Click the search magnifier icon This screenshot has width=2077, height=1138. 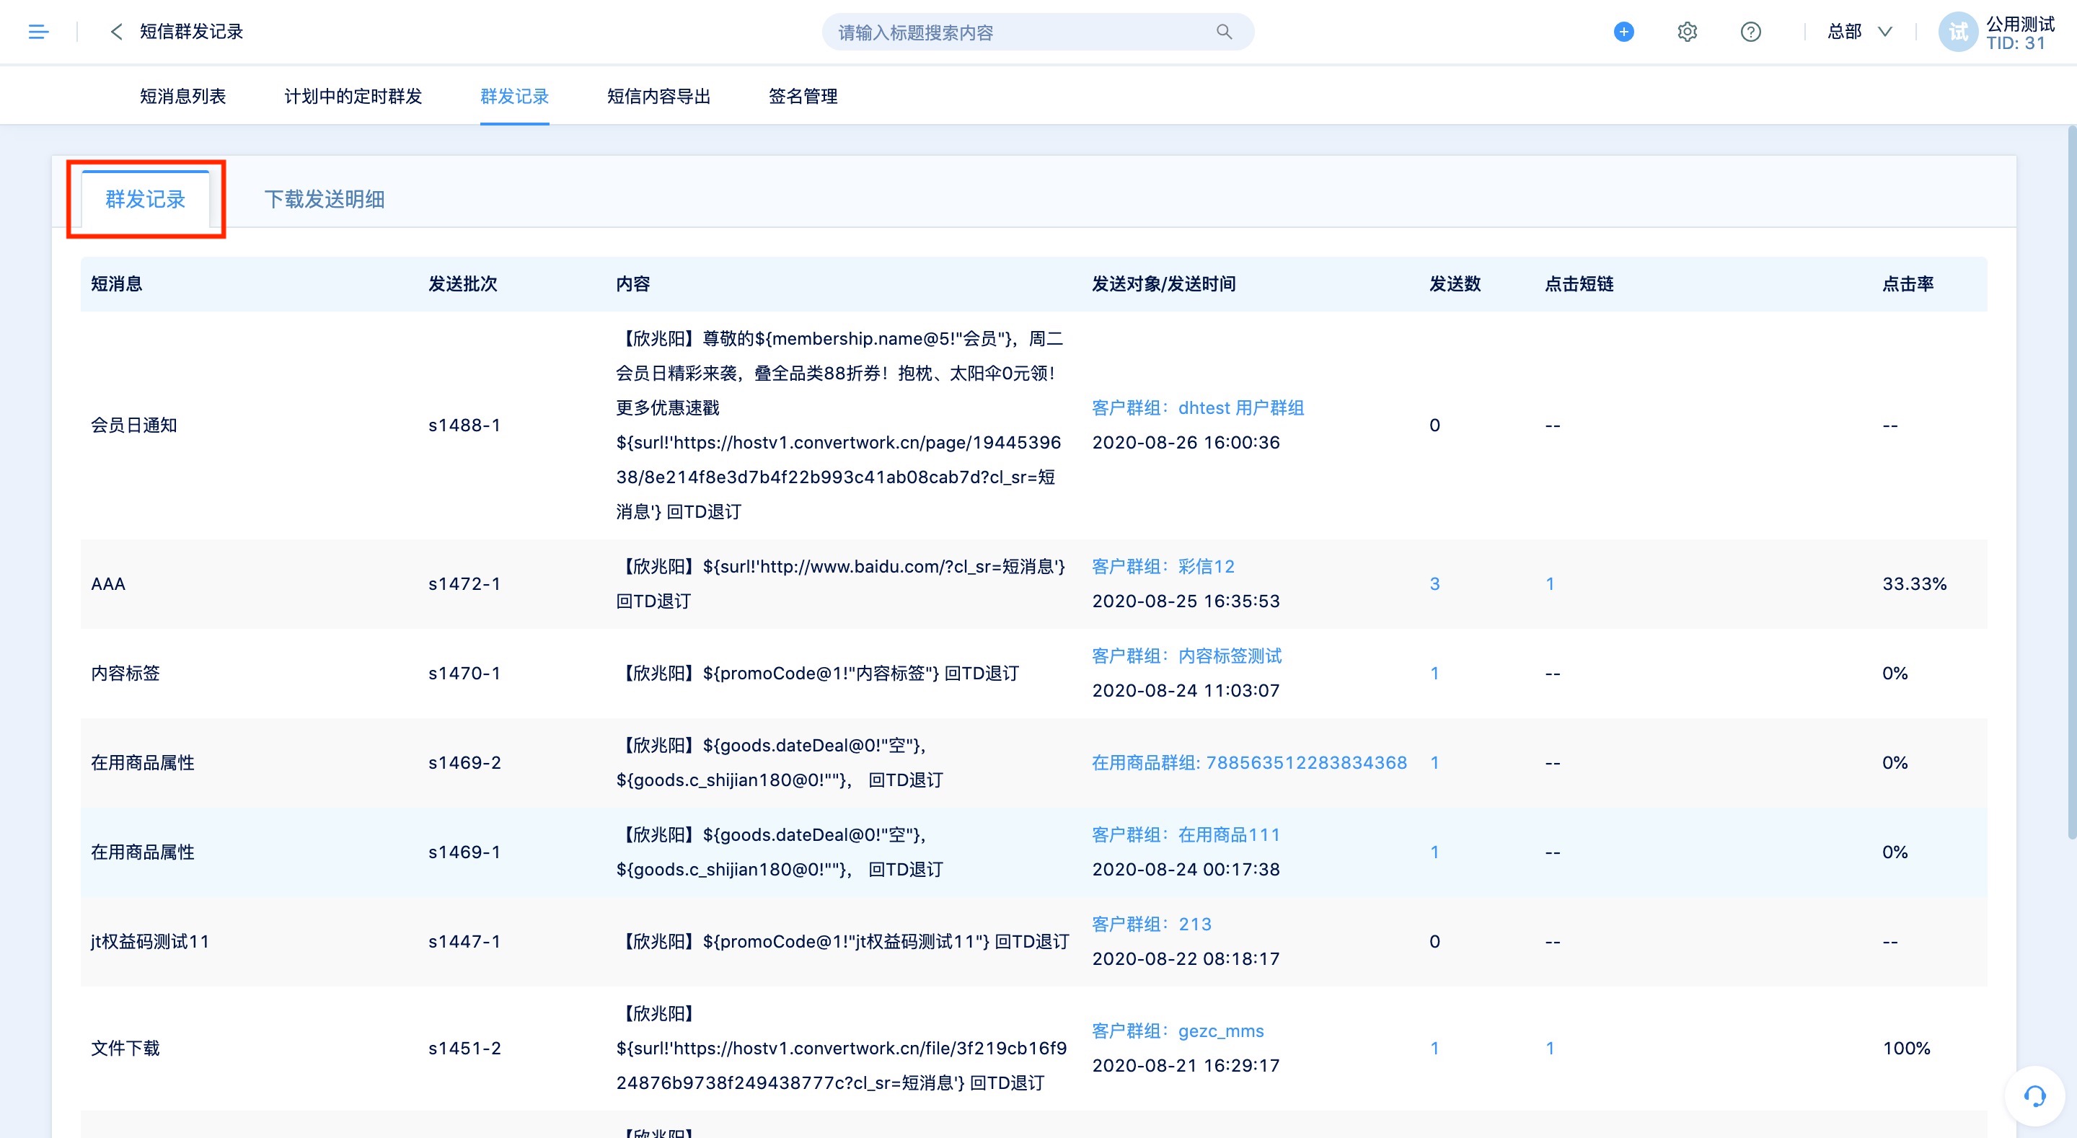[x=1224, y=32]
